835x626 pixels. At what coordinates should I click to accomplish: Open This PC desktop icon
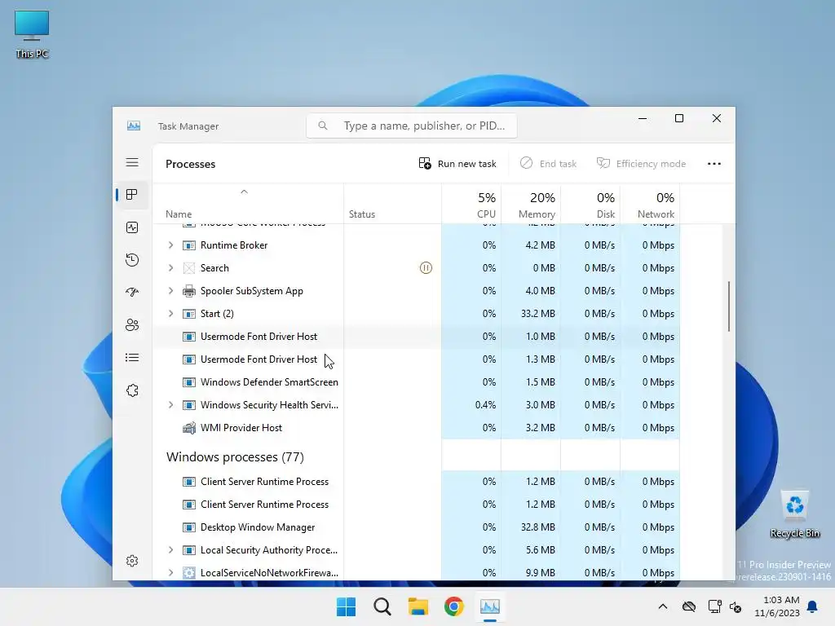[x=32, y=34]
